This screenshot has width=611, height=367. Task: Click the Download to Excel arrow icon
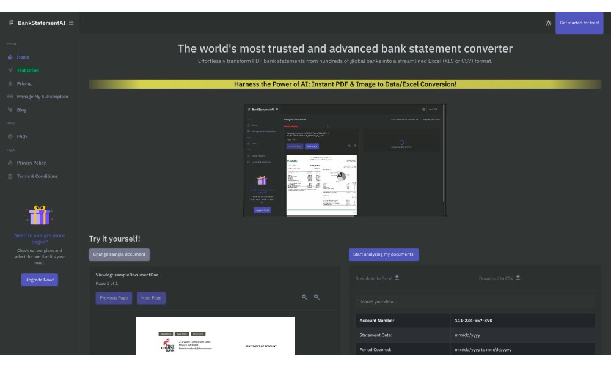[397, 277]
